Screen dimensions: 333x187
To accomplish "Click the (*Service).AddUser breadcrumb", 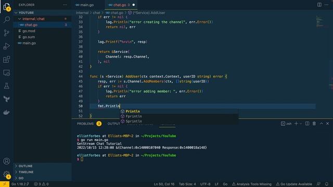I will (147, 12).
